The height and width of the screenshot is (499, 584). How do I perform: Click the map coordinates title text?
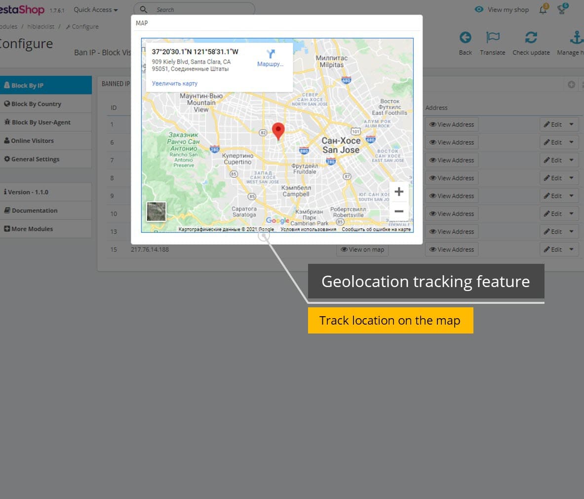pos(195,52)
